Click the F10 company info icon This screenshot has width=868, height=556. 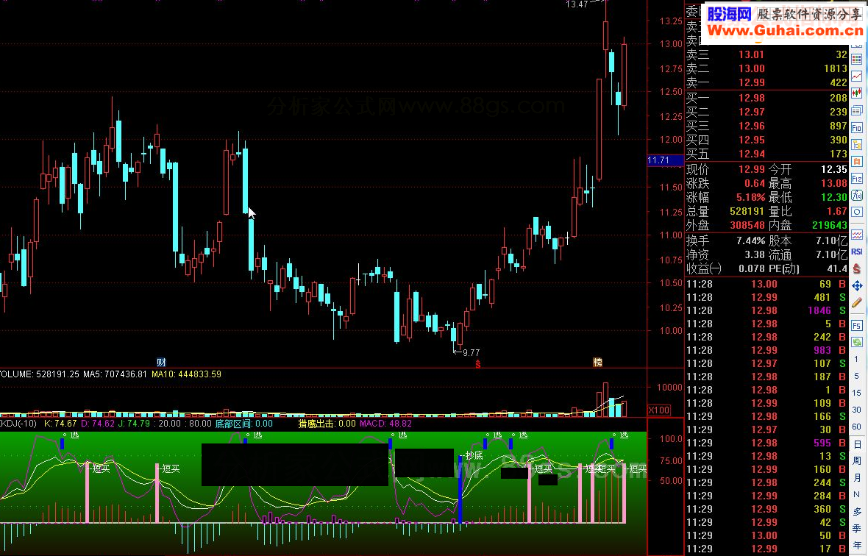pyautogui.click(x=857, y=128)
